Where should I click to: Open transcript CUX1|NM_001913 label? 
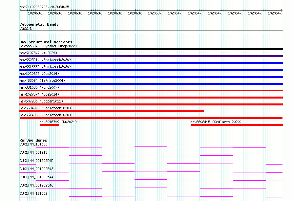click(x=33, y=152)
